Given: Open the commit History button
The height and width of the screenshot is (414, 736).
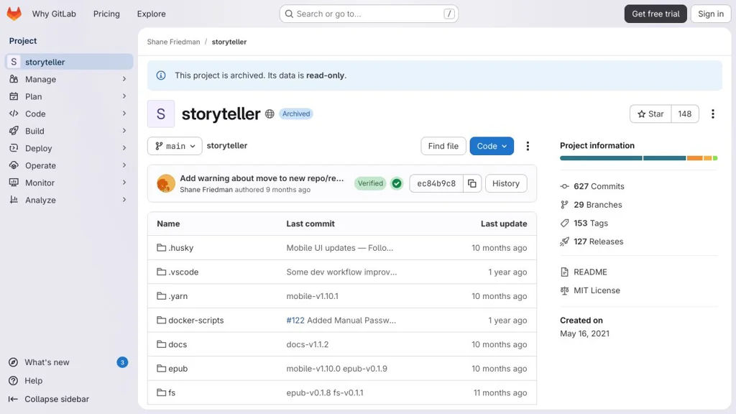Looking at the screenshot, I should [505, 183].
